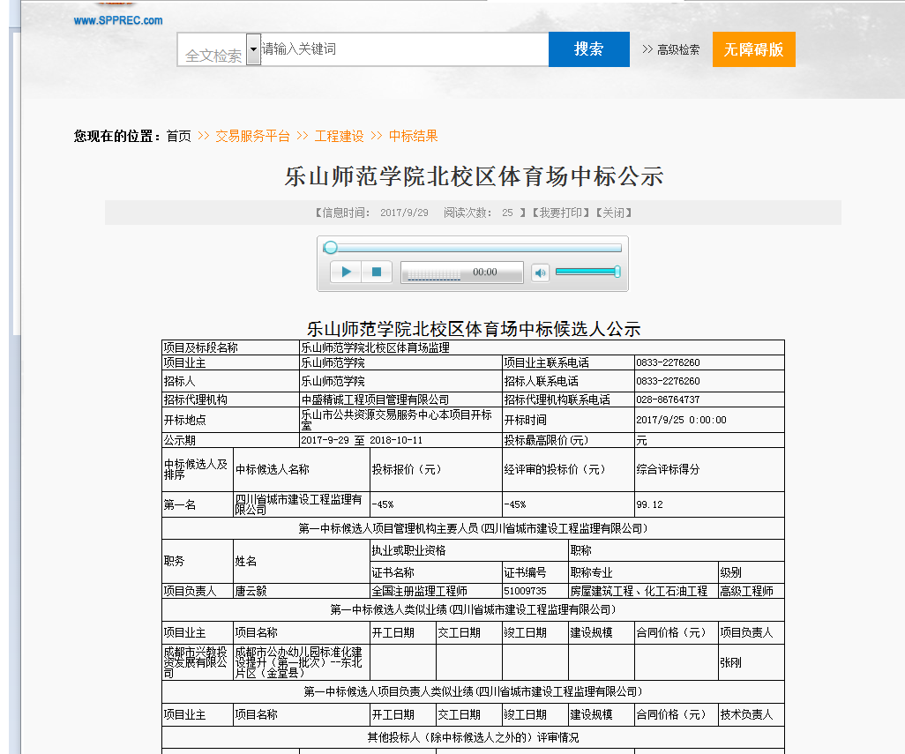Click the orange 无障碍版 button

point(753,49)
